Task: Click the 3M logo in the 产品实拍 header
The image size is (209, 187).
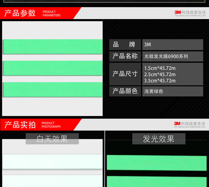Action: pos(177,123)
